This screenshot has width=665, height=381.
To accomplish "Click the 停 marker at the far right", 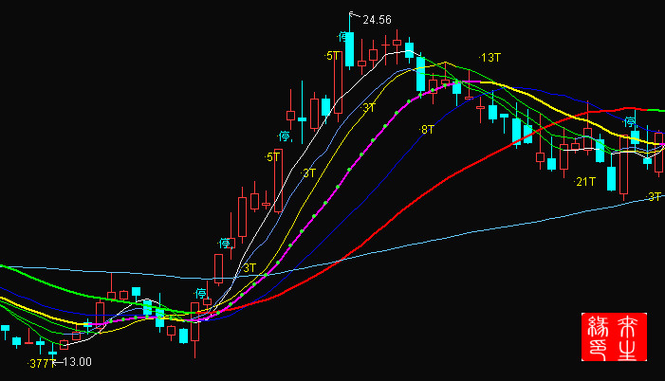I will [x=629, y=121].
